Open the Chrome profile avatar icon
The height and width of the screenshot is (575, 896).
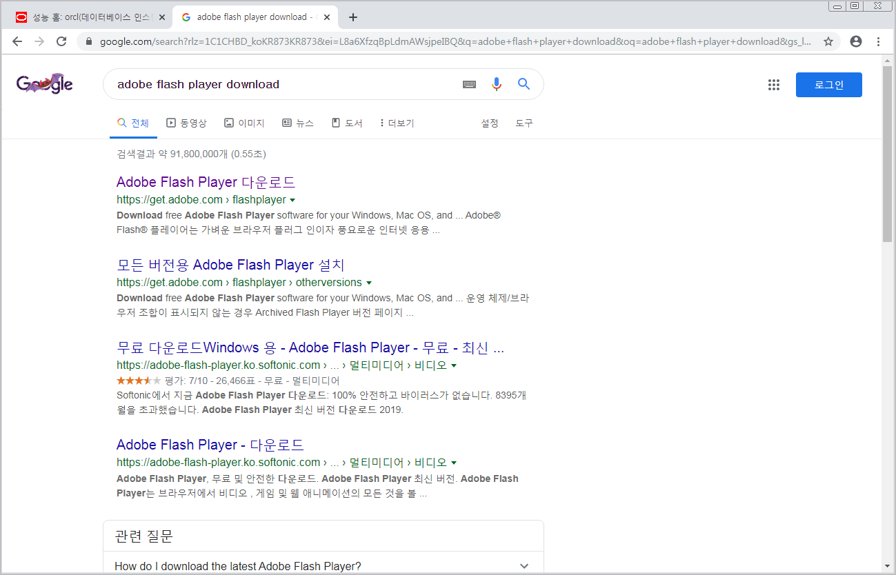pyautogui.click(x=856, y=41)
